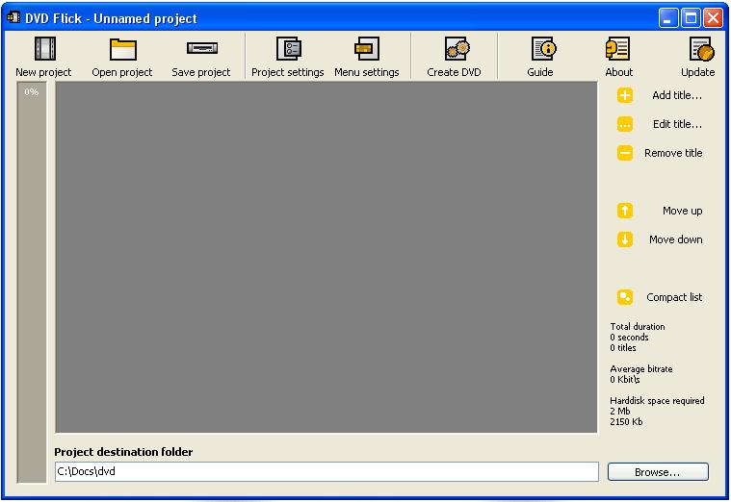Click the Move down label

coord(675,239)
